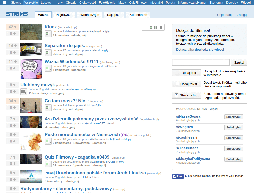Expand Quiz Filmowy image preview
257x193 pixels.
(48, 164)
